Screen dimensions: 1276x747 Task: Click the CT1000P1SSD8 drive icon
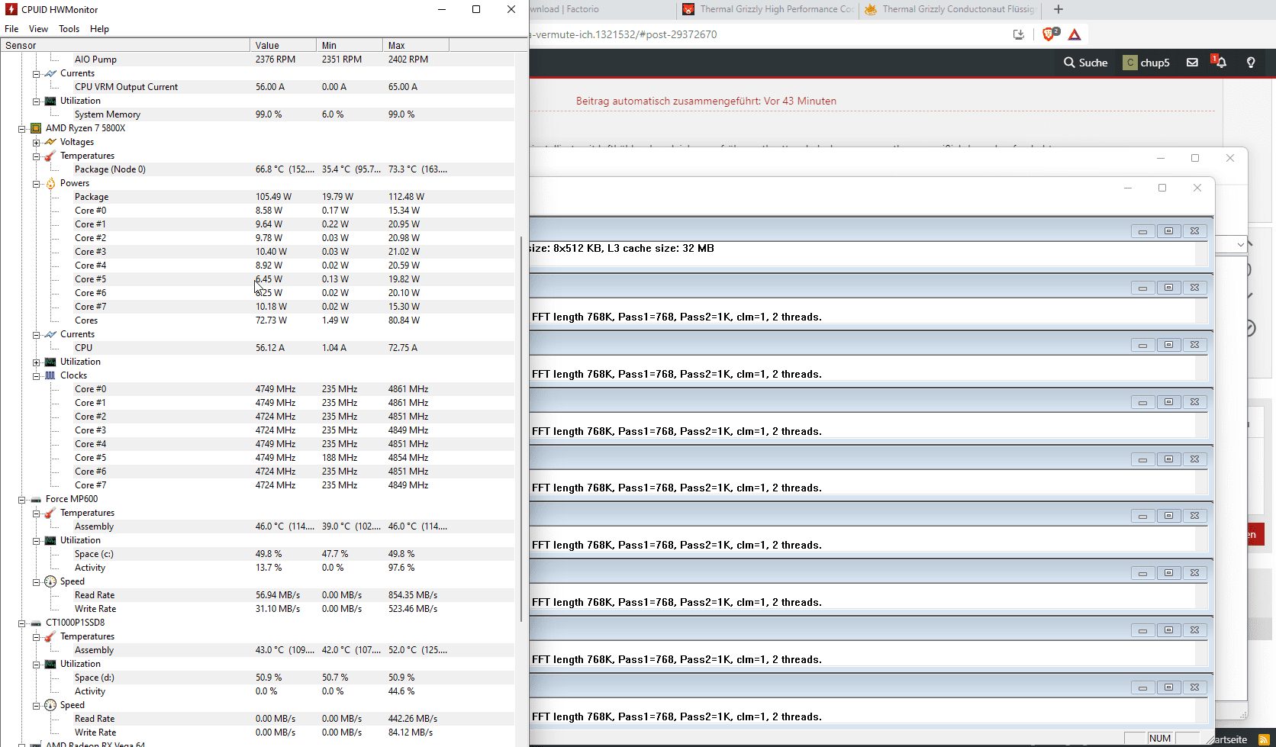pyautogui.click(x=36, y=623)
